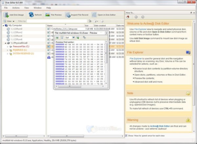Open the Actions menu
Screen dimensions: 197x144
[16, 8]
